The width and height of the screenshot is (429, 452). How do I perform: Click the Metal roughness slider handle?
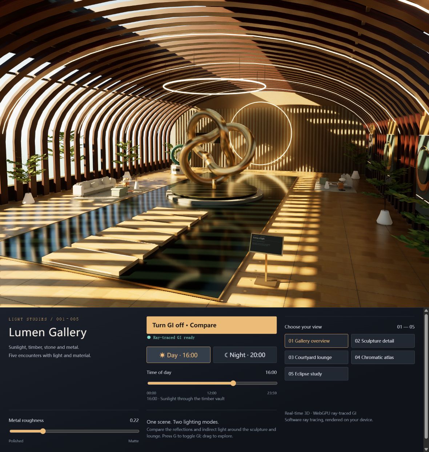tap(43, 431)
